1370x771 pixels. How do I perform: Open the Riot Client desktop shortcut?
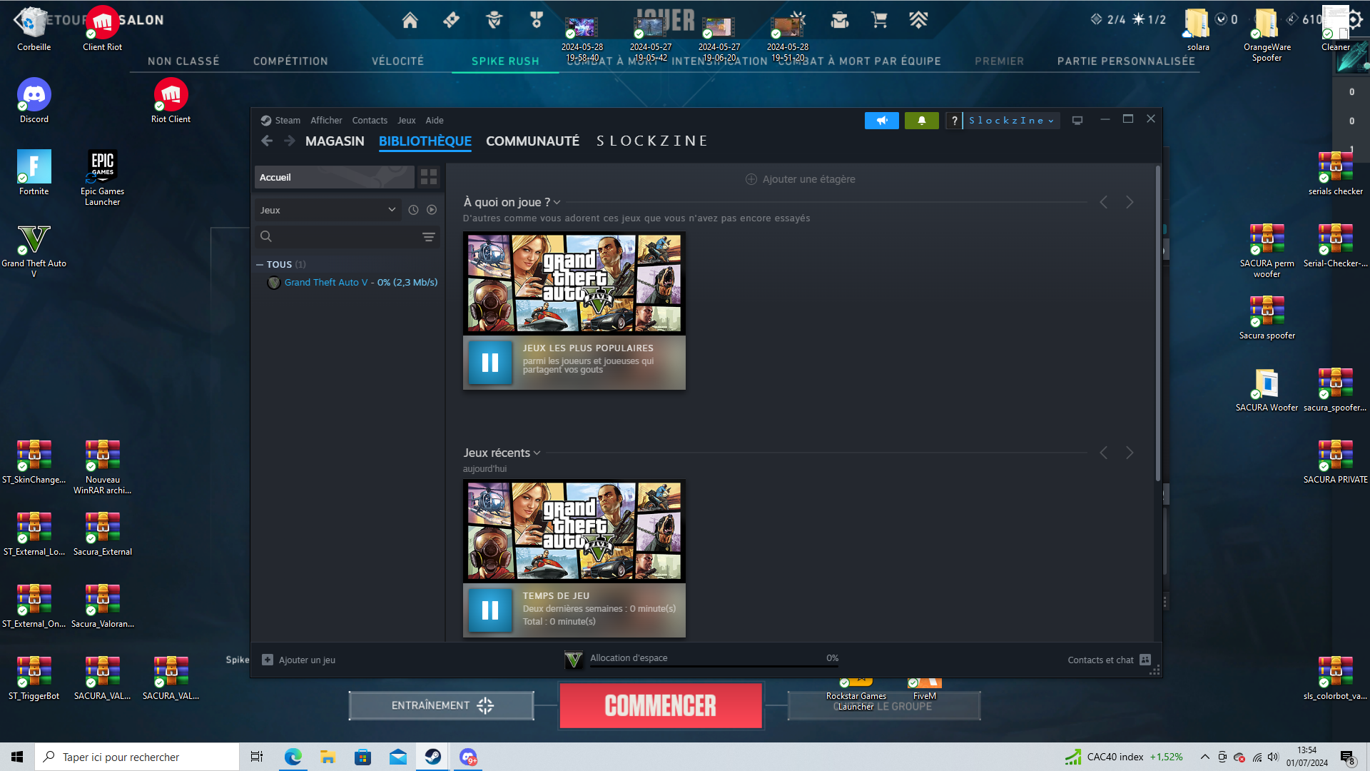tap(171, 101)
